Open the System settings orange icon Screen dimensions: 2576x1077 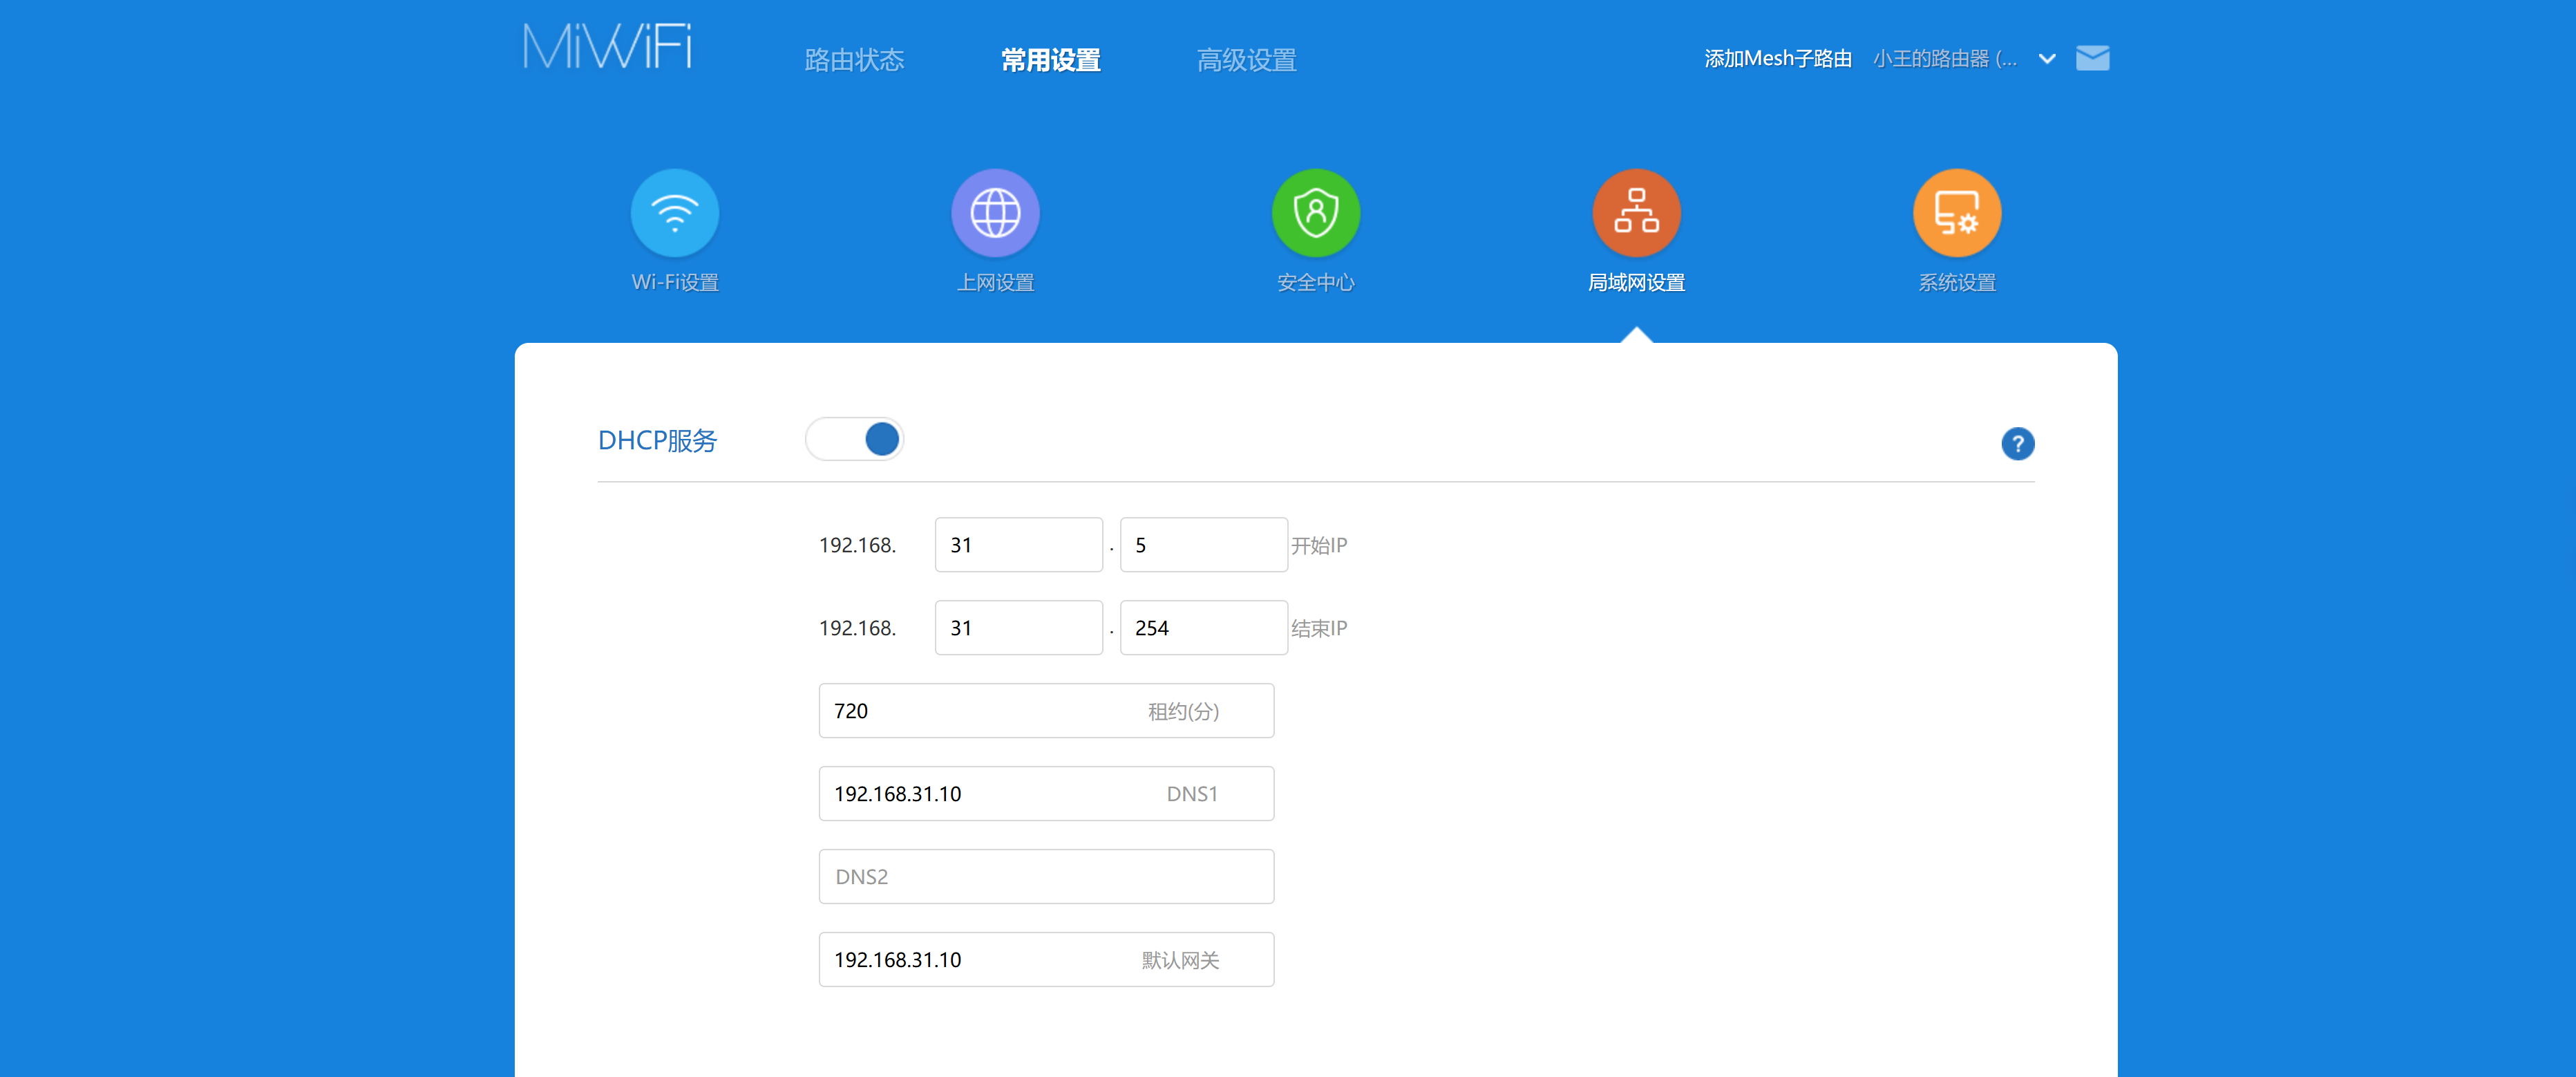(1956, 213)
